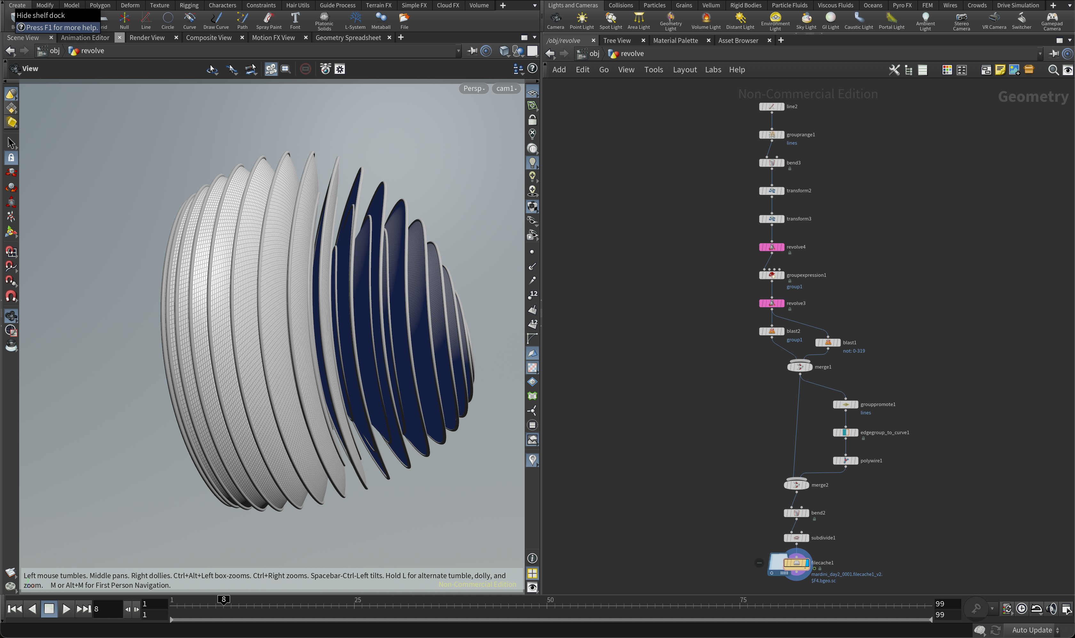1075x638 pixels.
Task: Open the cam1 camera dropdown
Action: (506, 88)
